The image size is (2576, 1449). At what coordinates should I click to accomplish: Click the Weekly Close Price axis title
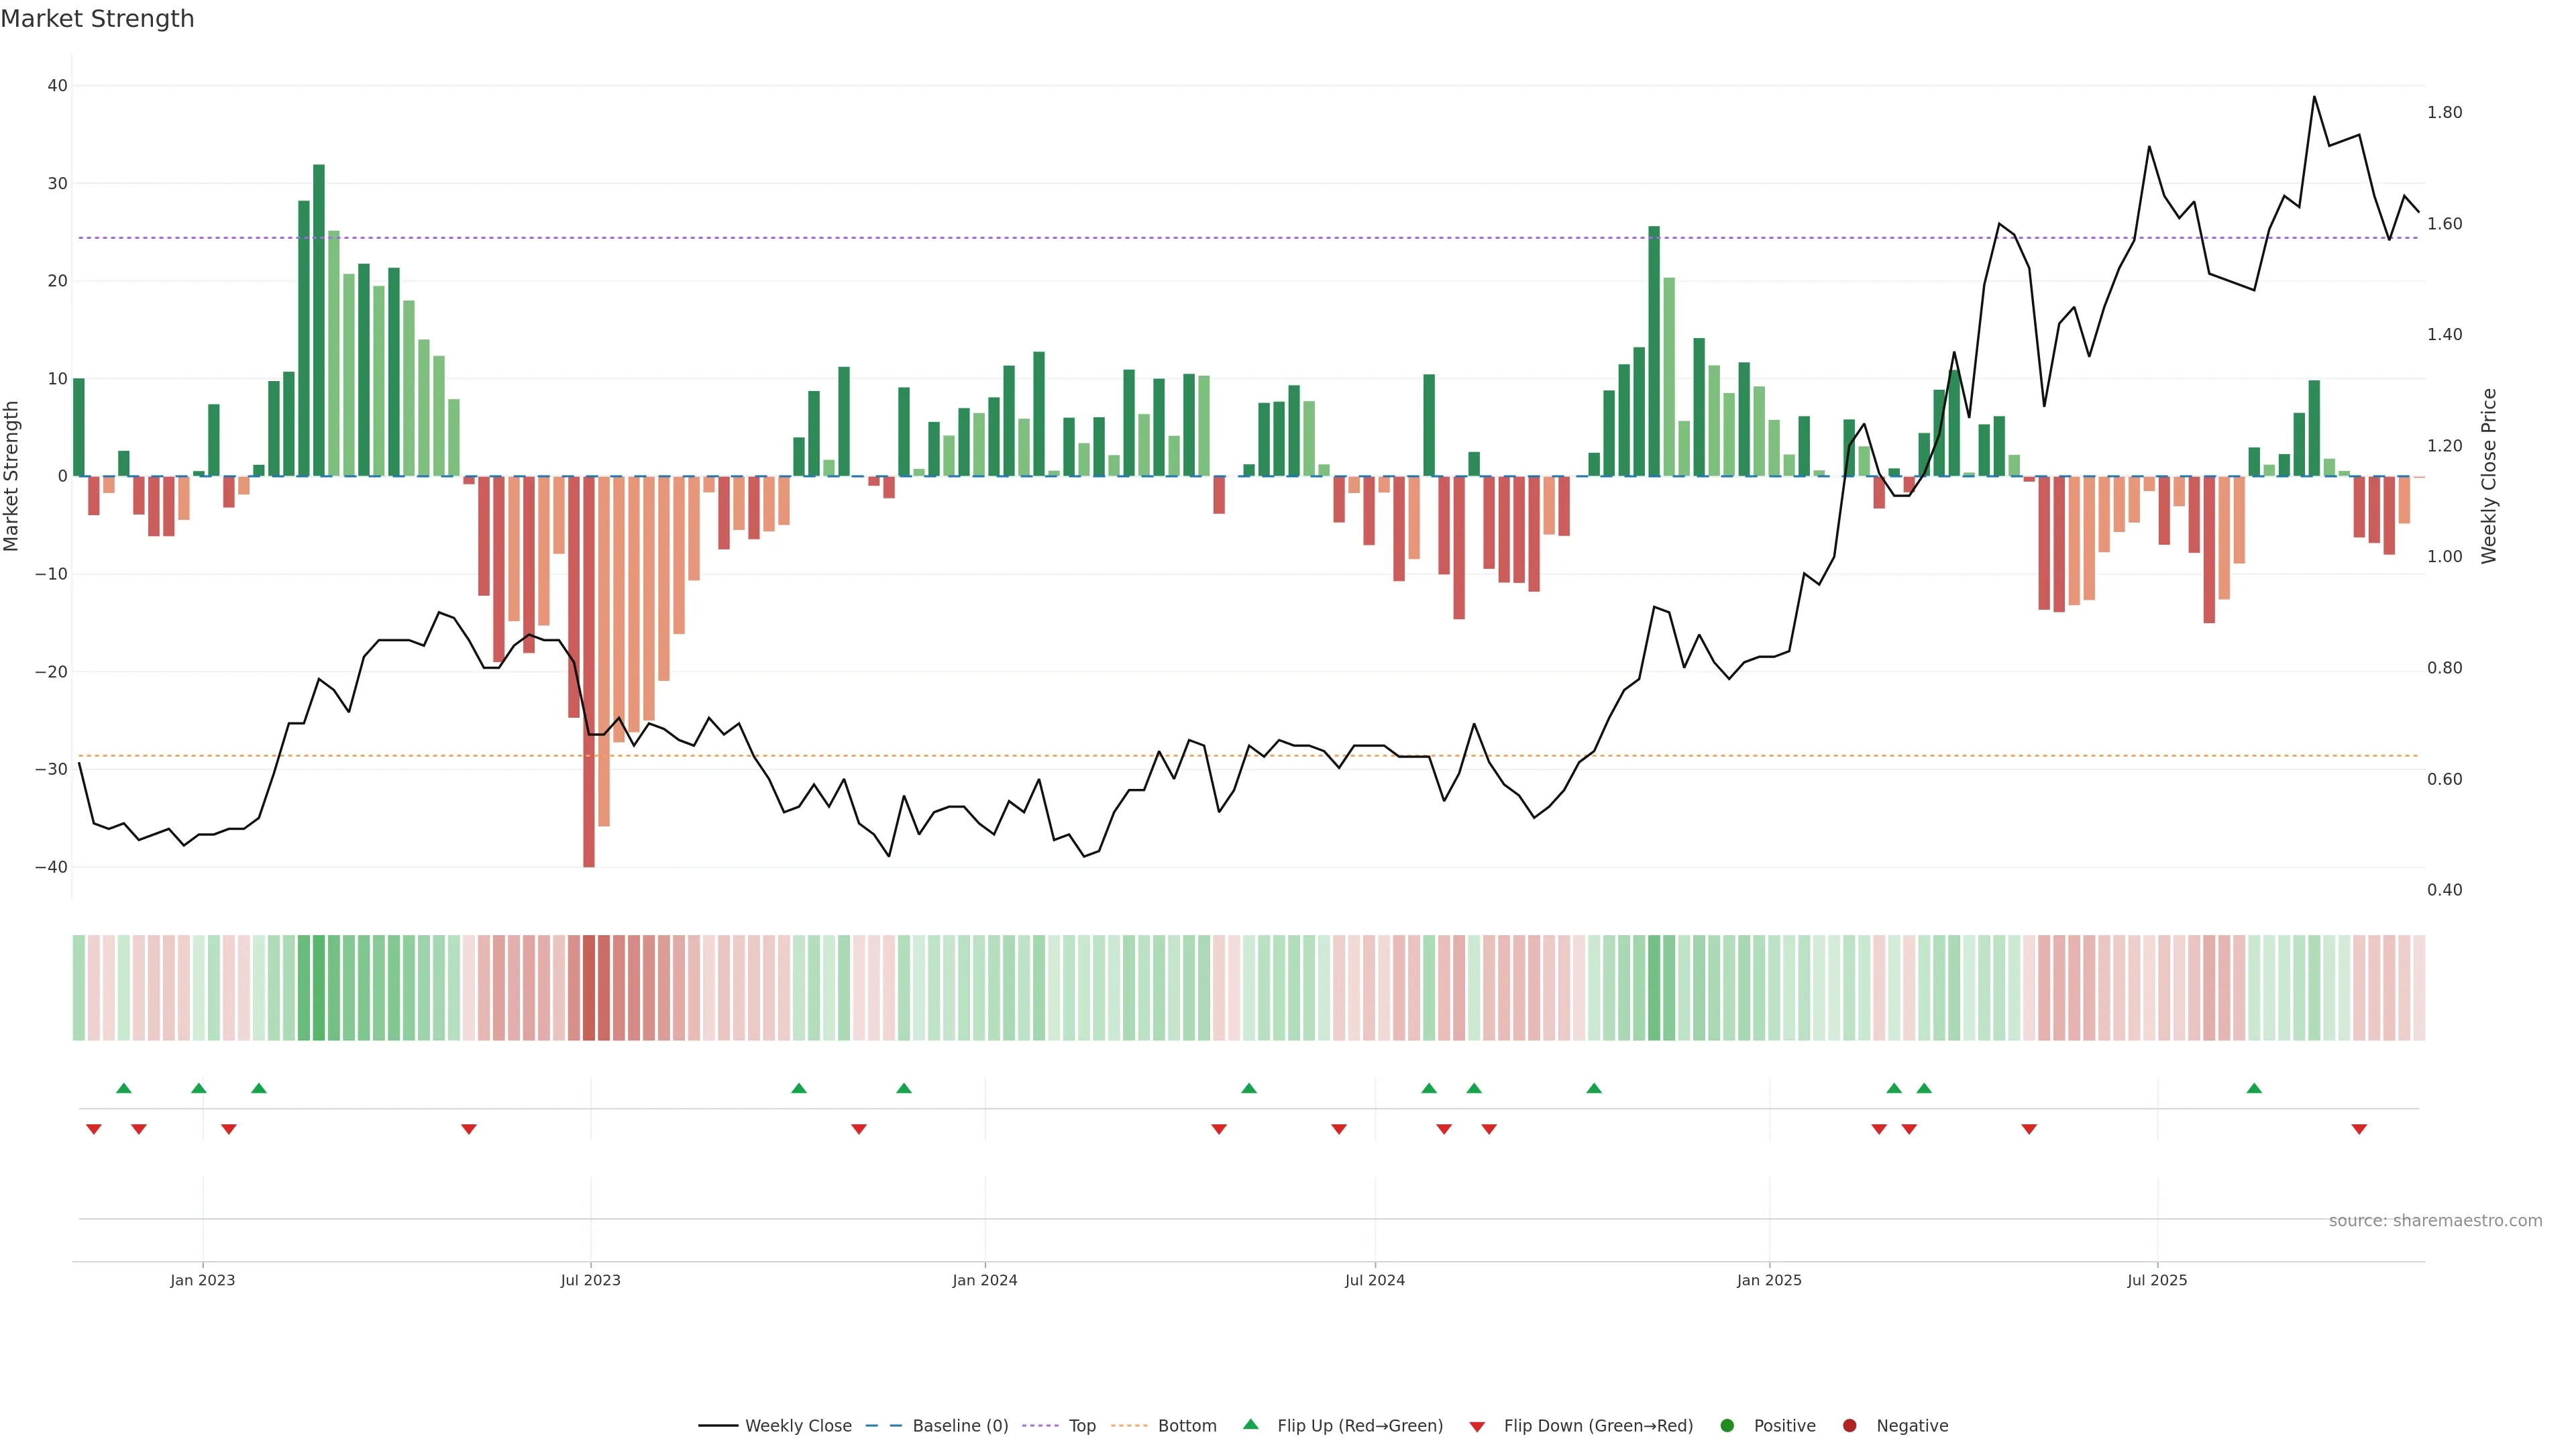pos(2489,476)
